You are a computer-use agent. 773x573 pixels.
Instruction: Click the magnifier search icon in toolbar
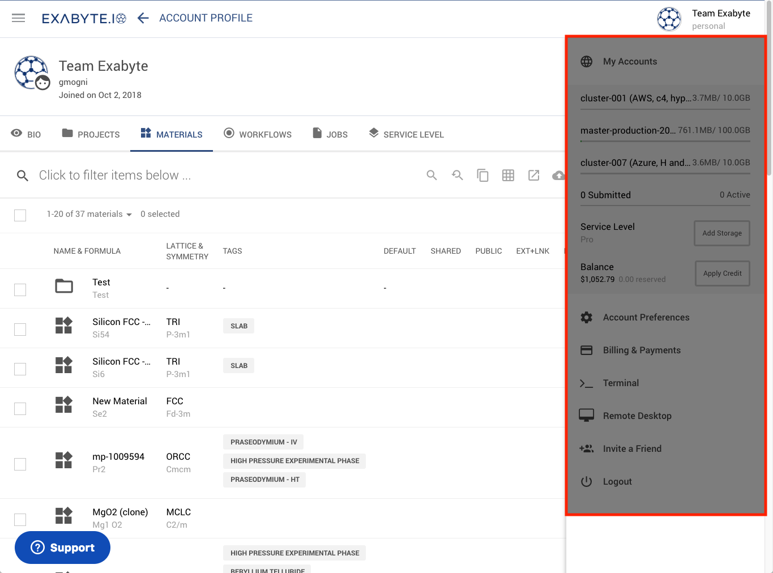tap(432, 176)
